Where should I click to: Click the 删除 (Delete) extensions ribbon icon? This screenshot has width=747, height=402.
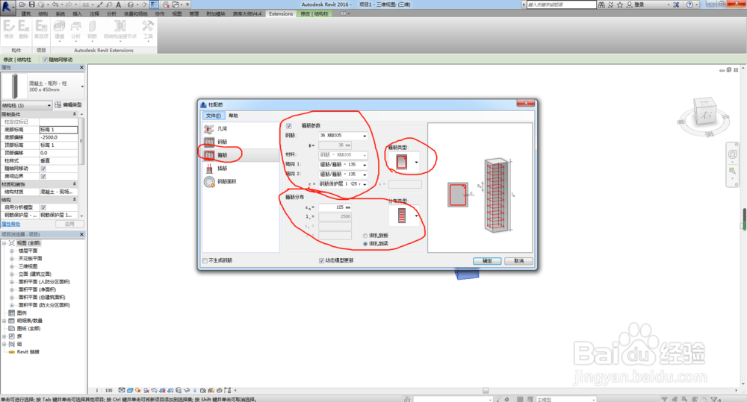click(24, 29)
